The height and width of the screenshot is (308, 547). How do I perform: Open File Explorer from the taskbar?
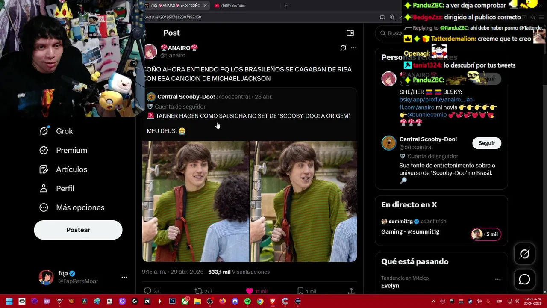pyautogui.click(x=197, y=301)
